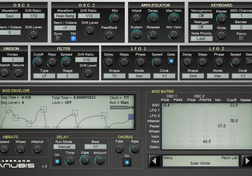The height and width of the screenshot is (176, 252).
Task: Enable the OSC 2 Sync toggle
Action: pyautogui.click(x=58, y=39)
